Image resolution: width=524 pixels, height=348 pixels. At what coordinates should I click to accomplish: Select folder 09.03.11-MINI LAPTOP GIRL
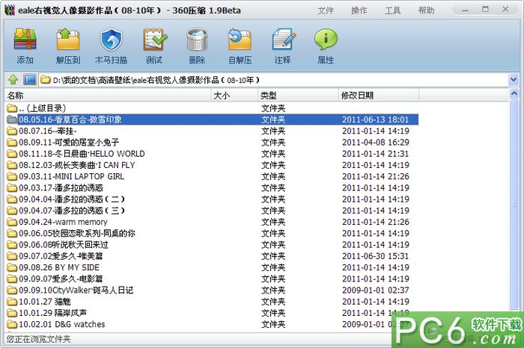pyautogui.click(x=212, y=176)
